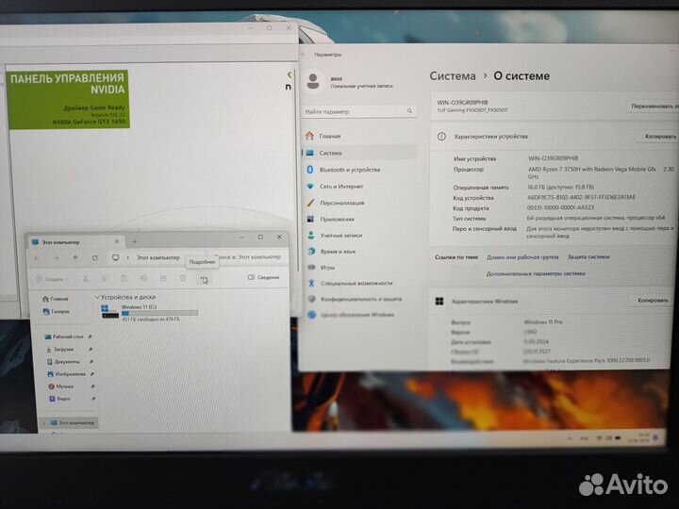Open Сеть и Интернет settings
The width and height of the screenshot is (679, 509).
point(340,187)
